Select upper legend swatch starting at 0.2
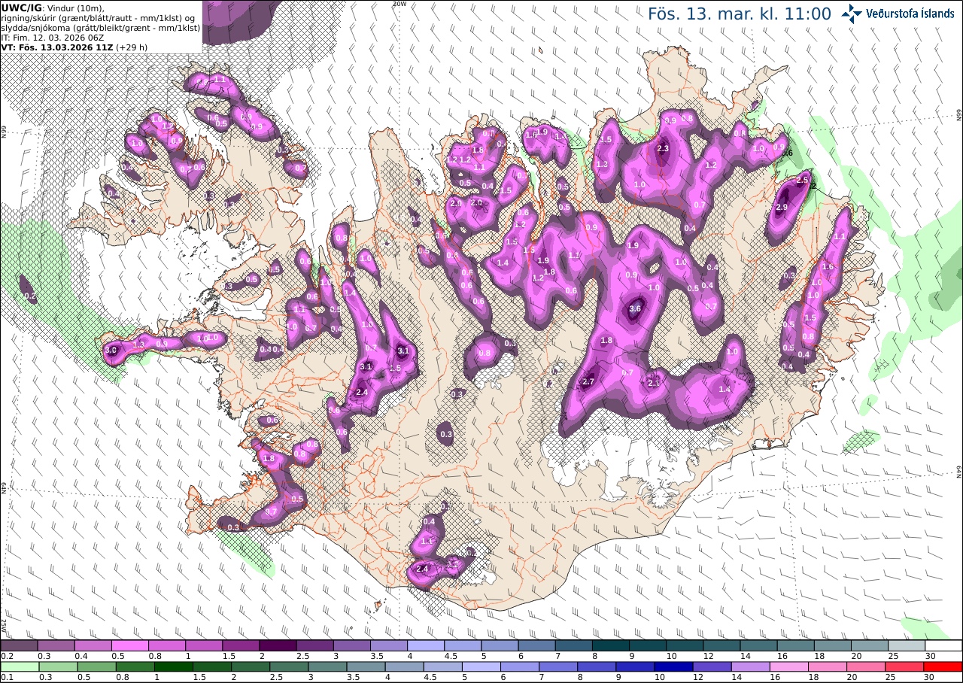 pyautogui.click(x=19, y=645)
